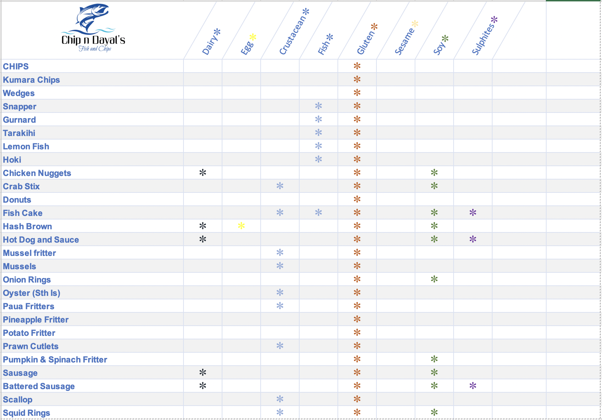602x420 pixels.
Task: Click the Sesame column header label
Action: click(x=405, y=40)
